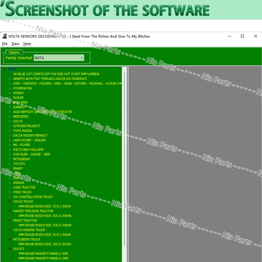Expand the MITSUBISHI node, not MITSUBISHI TRUCK
The width and height of the screenshot is (262, 262).
pyautogui.click(x=10, y=159)
